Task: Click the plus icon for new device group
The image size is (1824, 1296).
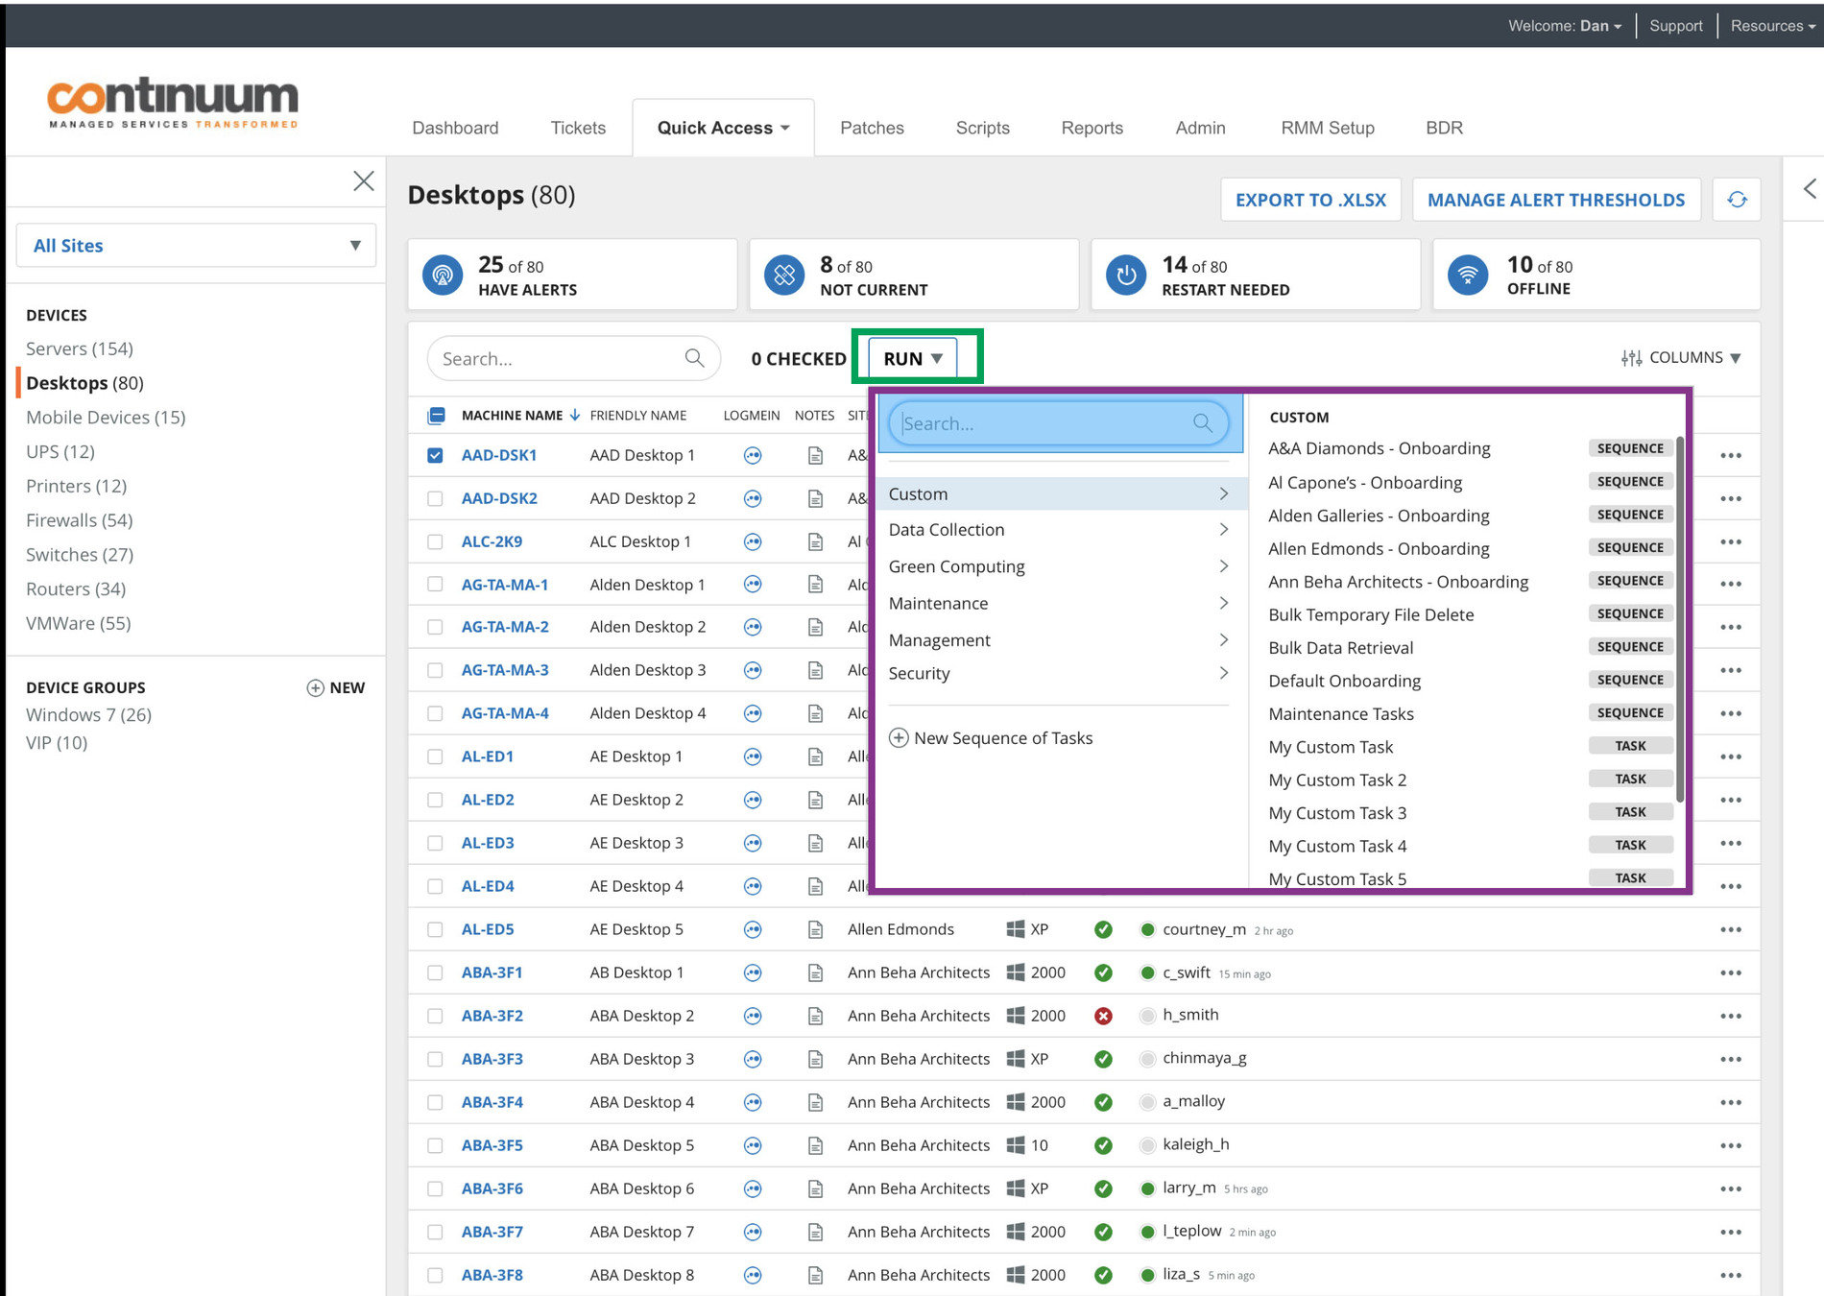Action: tap(315, 687)
